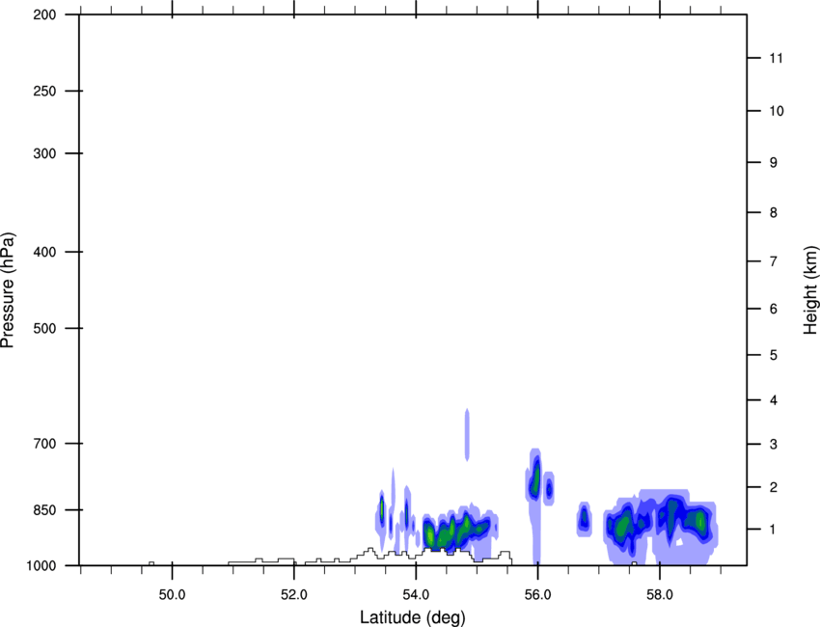Image resolution: width=820 pixels, height=627 pixels.
Task: Click the 11 km height tick label
Action: coord(776,58)
